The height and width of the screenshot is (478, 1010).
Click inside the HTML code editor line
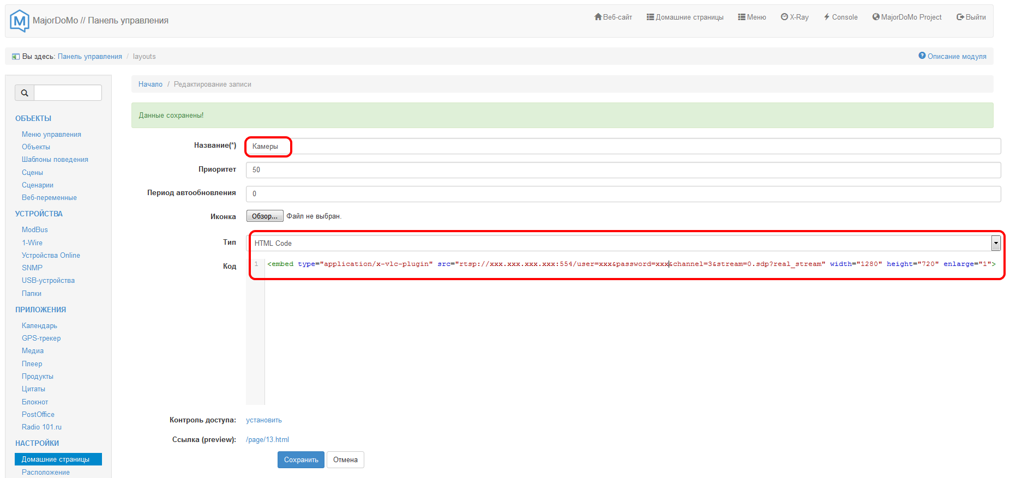[x=632, y=264]
